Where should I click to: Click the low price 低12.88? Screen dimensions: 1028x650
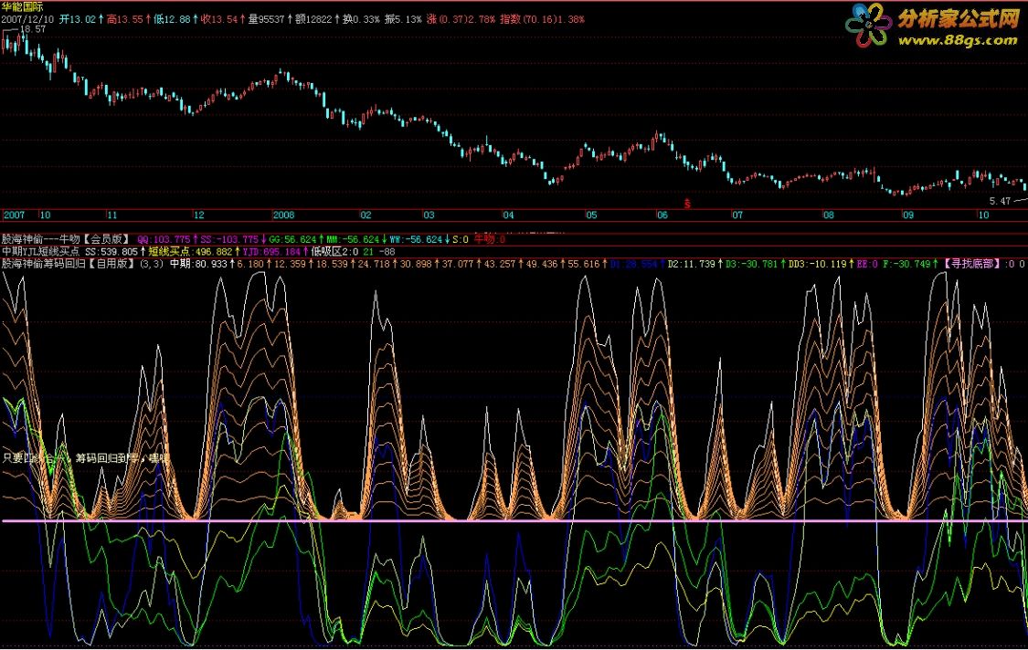pos(172,19)
